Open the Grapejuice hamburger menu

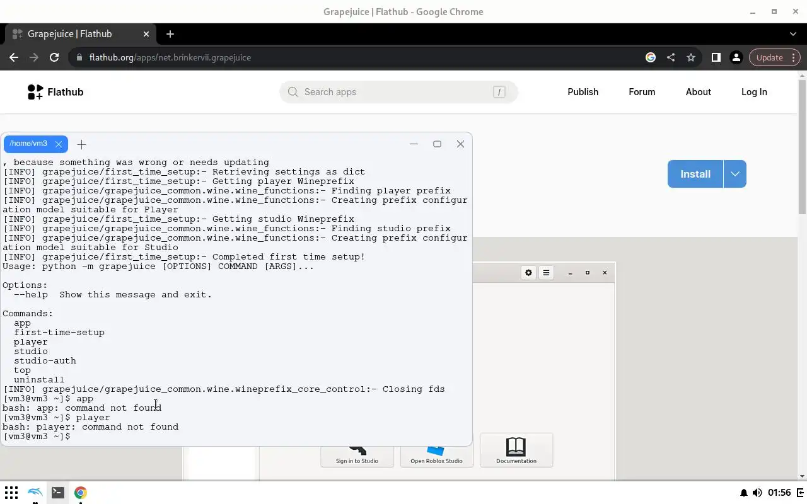pyautogui.click(x=546, y=273)
